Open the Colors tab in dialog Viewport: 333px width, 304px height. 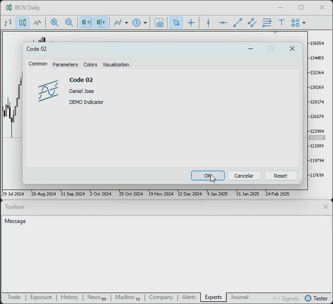90,65
